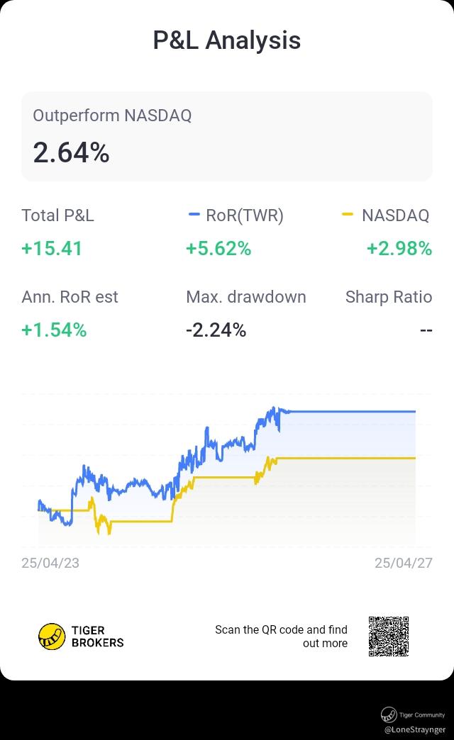The width and height of the screenshot is (454, 740).
Task: Click the Total P&L value +15.41
Action: tap(52, 249)
